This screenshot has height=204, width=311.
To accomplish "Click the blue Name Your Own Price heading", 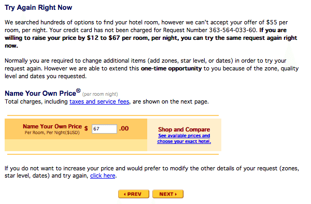I will click(x=40, y=93).
